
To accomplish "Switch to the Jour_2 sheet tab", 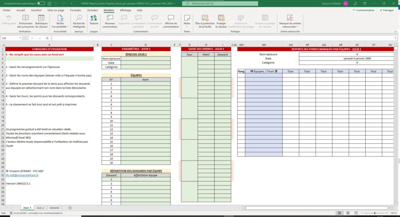I will coord(40,208).
